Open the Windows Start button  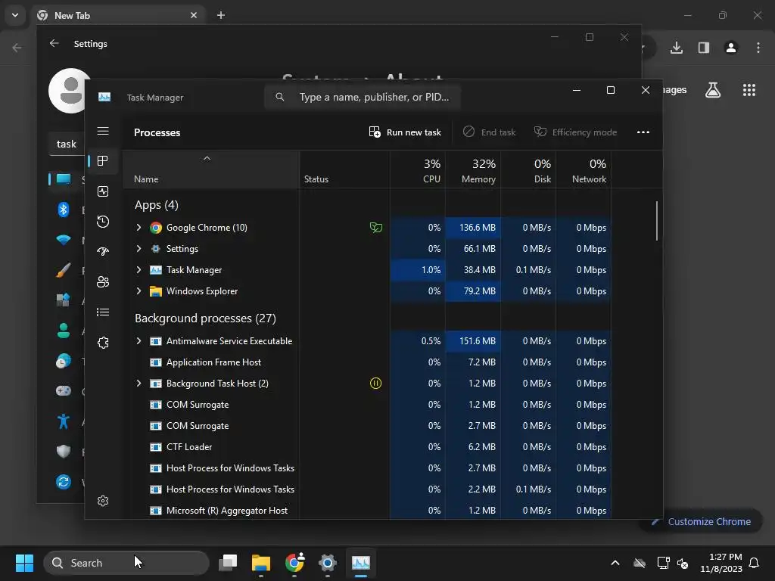point(24,563)
